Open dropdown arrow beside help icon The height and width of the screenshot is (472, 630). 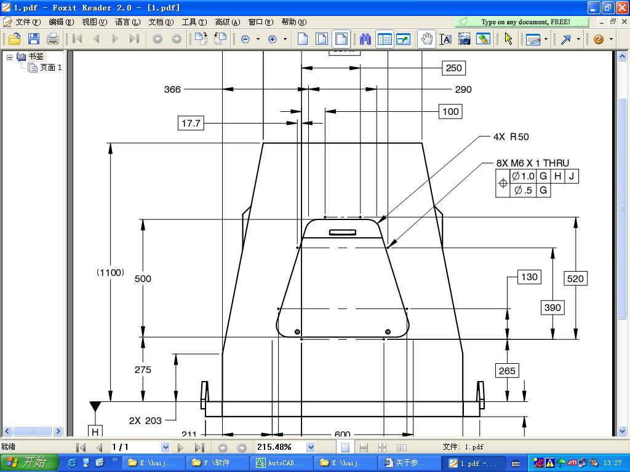click(x=611, y=39)
